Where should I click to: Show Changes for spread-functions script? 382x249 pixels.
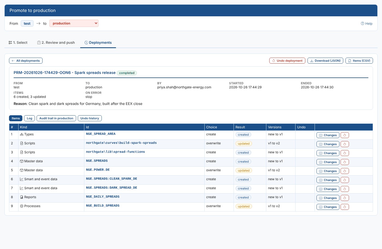(x=328, y=153)
